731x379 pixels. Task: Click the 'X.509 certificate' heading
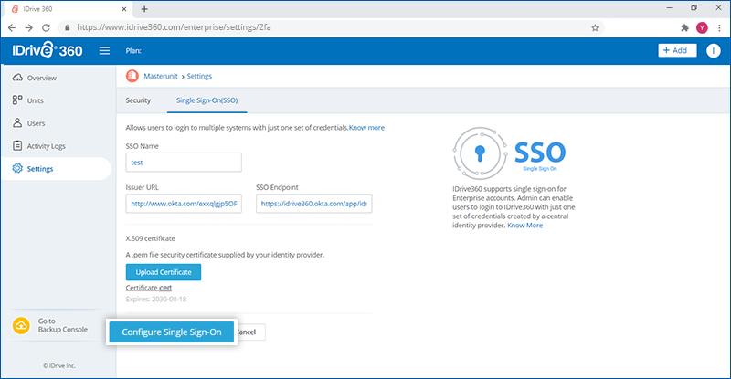pyautogui.click(x=150, y=238)
